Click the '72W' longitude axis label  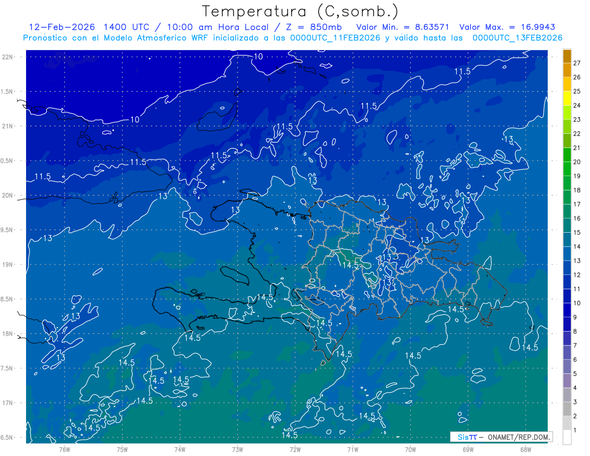[295, 450]
